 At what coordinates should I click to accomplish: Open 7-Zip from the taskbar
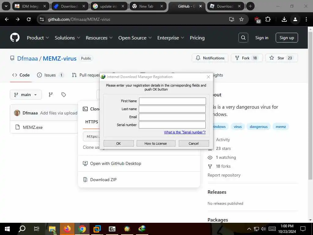click(112, 229)
